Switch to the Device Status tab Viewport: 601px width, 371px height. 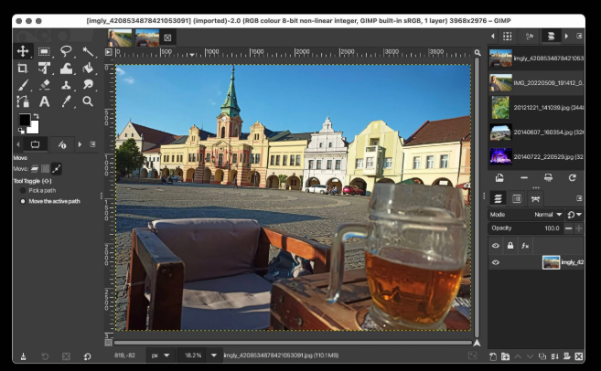[x=62, y=144]
